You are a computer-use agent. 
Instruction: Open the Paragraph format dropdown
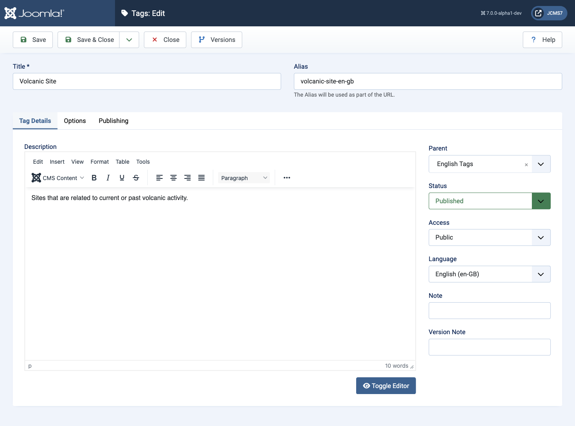click(x=244, y=178)
